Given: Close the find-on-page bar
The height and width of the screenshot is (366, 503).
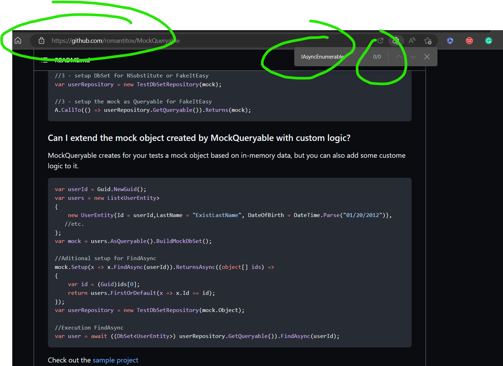Looking at the screenshot, I should click(427, 56).
